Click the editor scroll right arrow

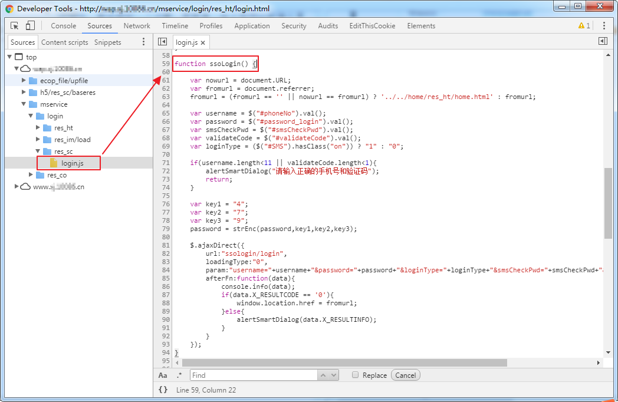(599, 363)
